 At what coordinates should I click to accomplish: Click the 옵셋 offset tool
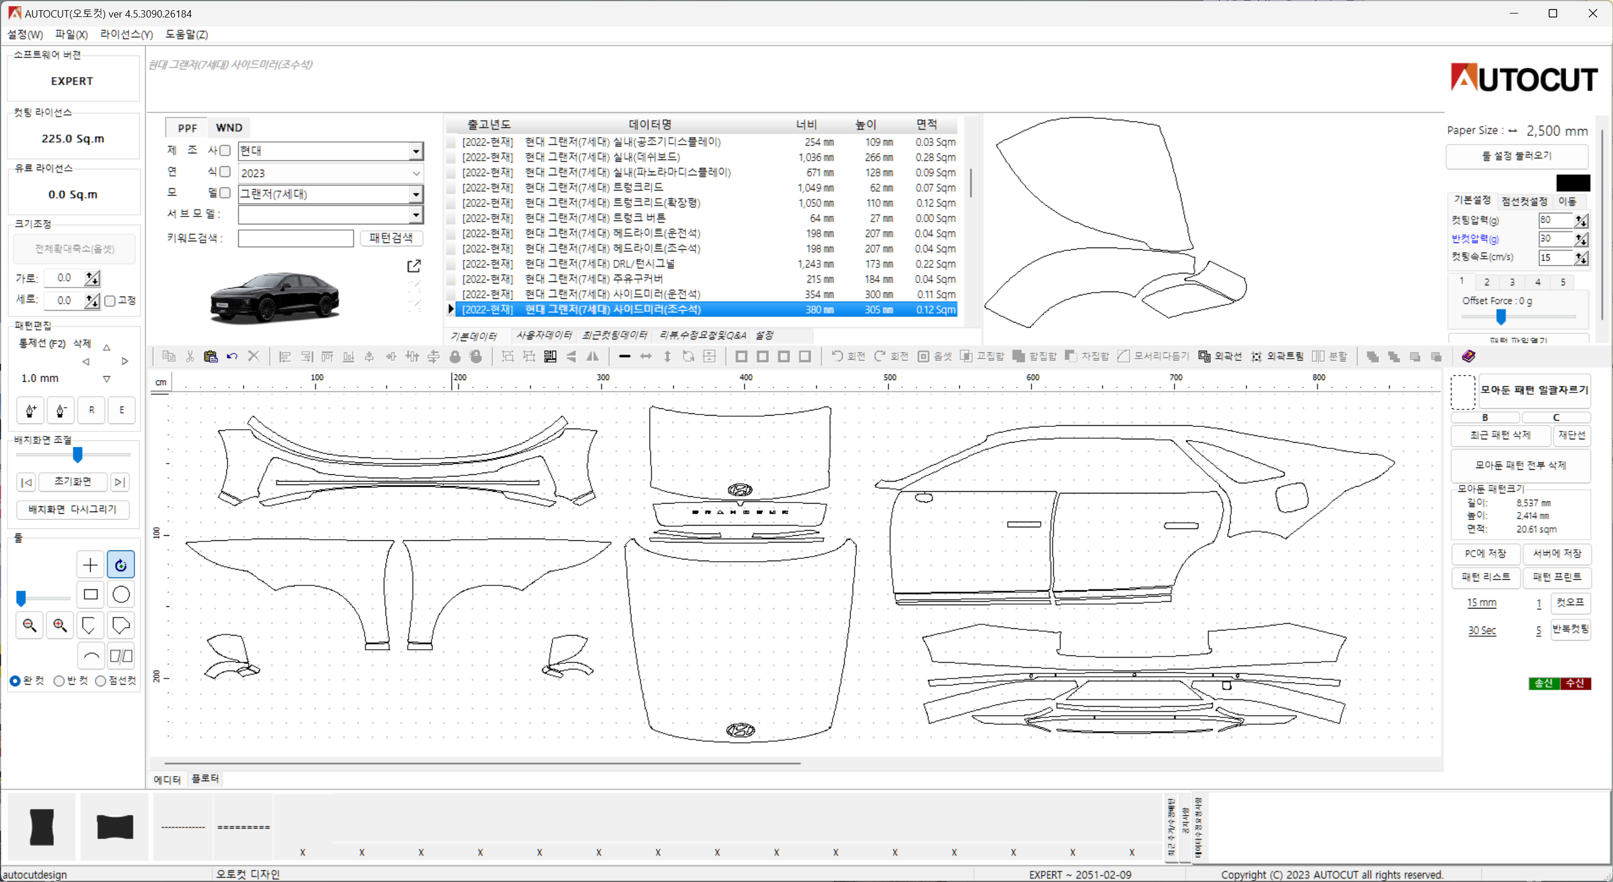tap(935, 356)
